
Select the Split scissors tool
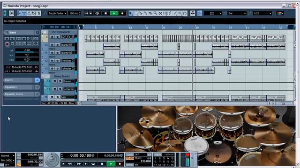(141, 14)
